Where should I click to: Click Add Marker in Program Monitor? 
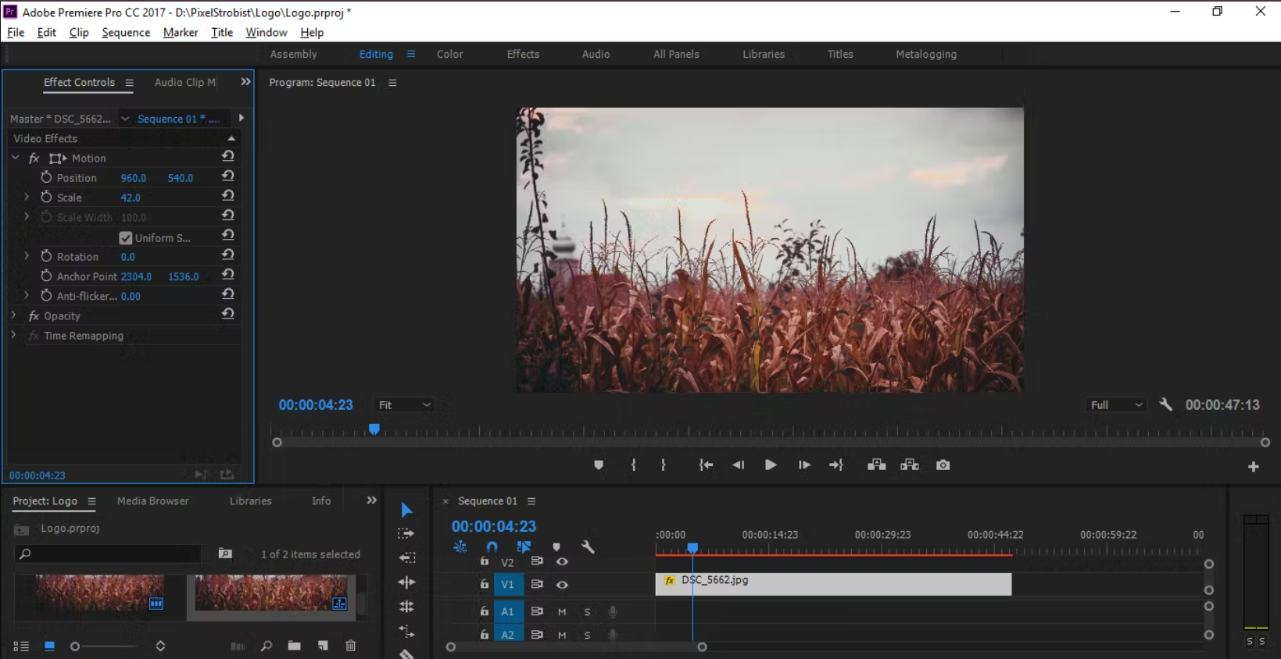click(599, 465)
